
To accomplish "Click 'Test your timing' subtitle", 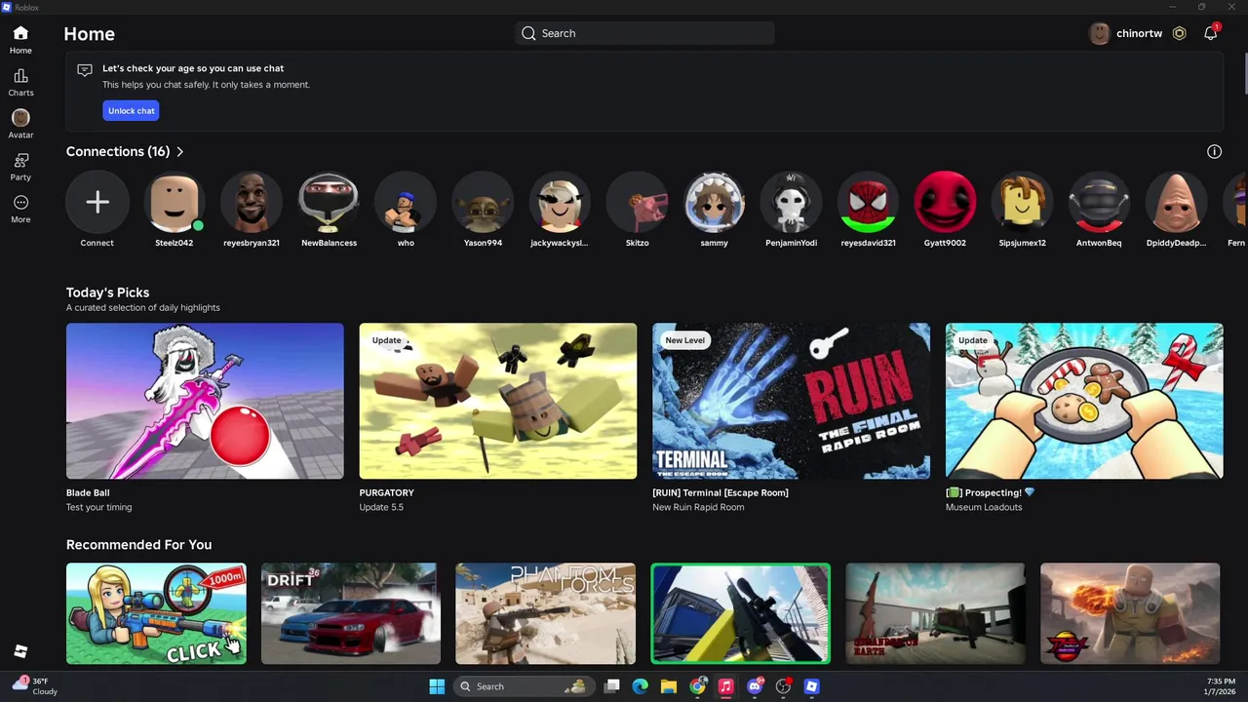I will [x=98, y=507].
